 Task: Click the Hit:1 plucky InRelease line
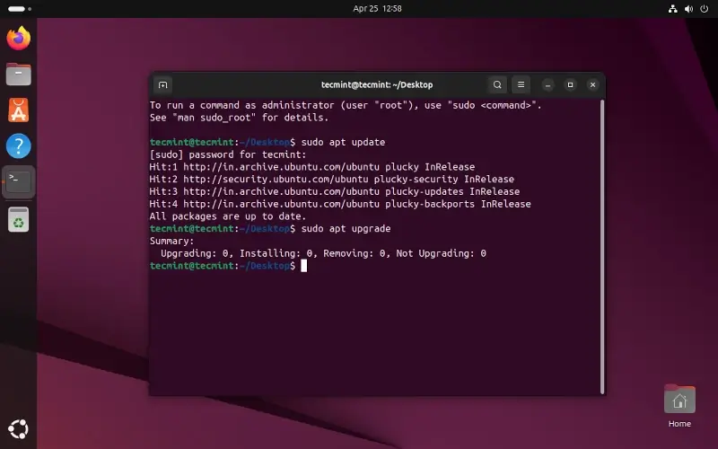[x=311, y=167]
